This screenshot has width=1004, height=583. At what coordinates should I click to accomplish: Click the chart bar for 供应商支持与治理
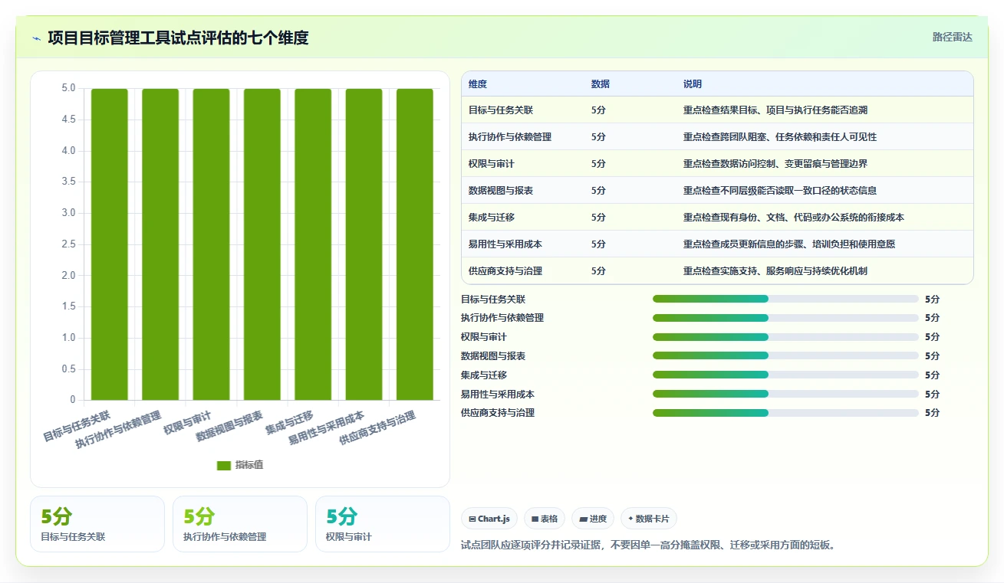(415, 244)
